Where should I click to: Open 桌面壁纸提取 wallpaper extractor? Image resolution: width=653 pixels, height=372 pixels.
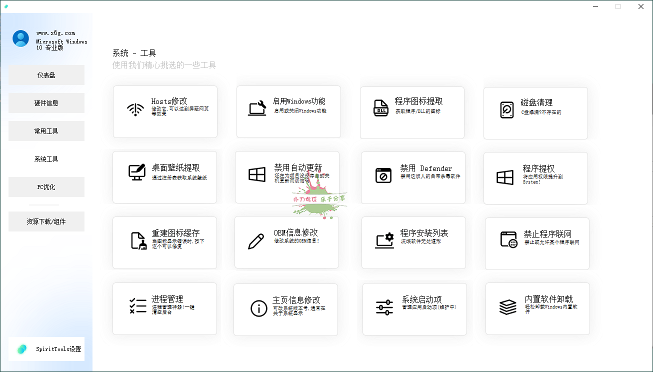(x=165, y=177)
